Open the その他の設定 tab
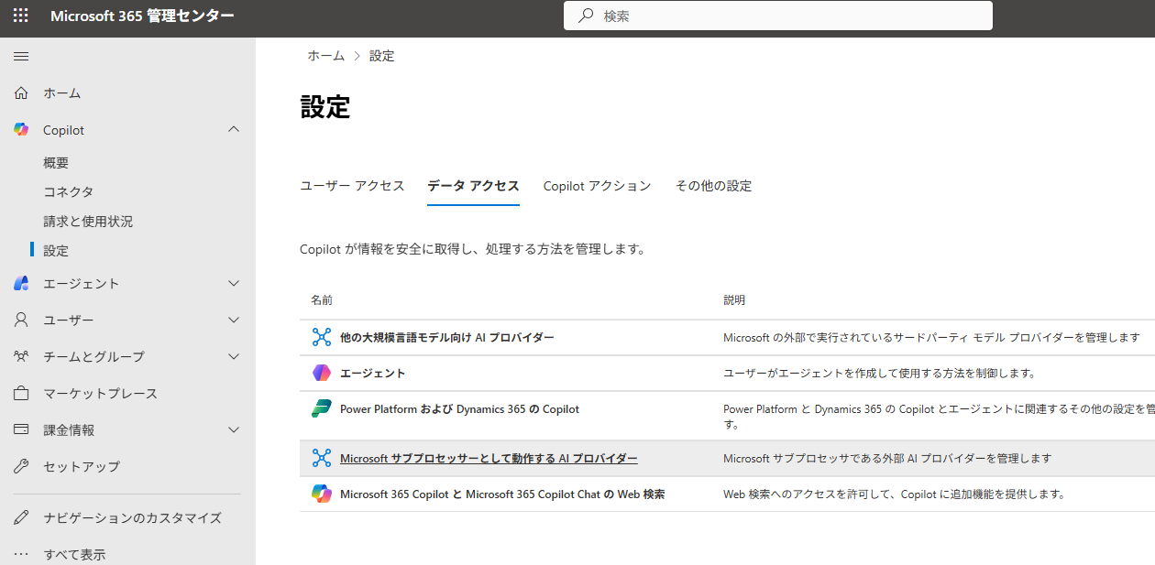Image resolution: width=1155 pixels, height=565 pixels. (x=713, y=186)
